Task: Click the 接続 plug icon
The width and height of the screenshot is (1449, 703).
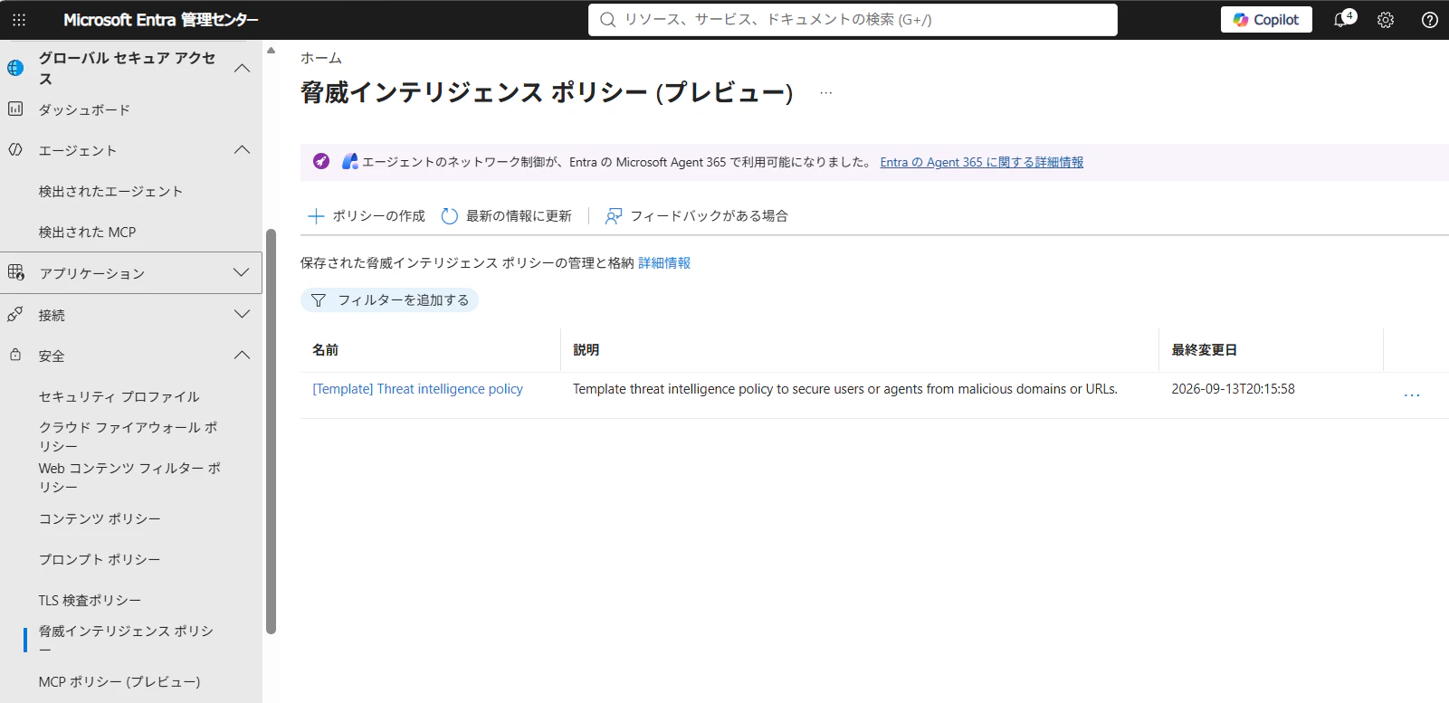Action: point(15,314)
